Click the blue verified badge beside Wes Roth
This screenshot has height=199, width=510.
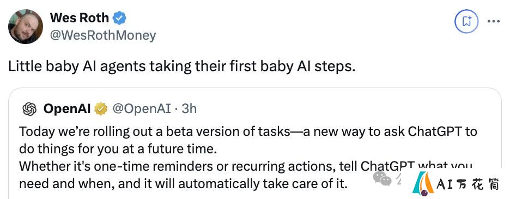coord(119,18)
